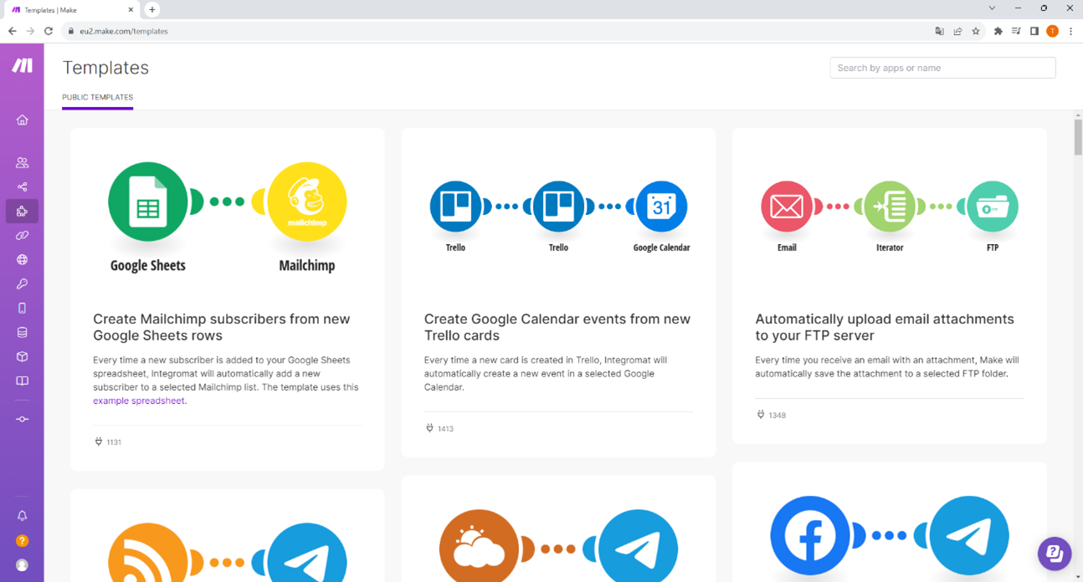Open the Devices phone icon in sidebar

(22, 309)
